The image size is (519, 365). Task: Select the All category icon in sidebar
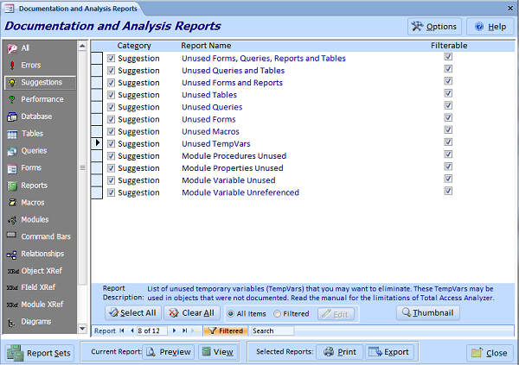12,48
